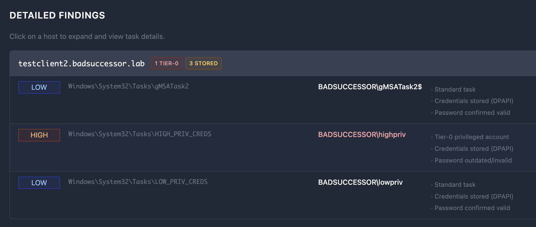This screenshot has width=536, height=227.
Task: Click the DETAILED FINDINGS heading
Action: (57, 15)
